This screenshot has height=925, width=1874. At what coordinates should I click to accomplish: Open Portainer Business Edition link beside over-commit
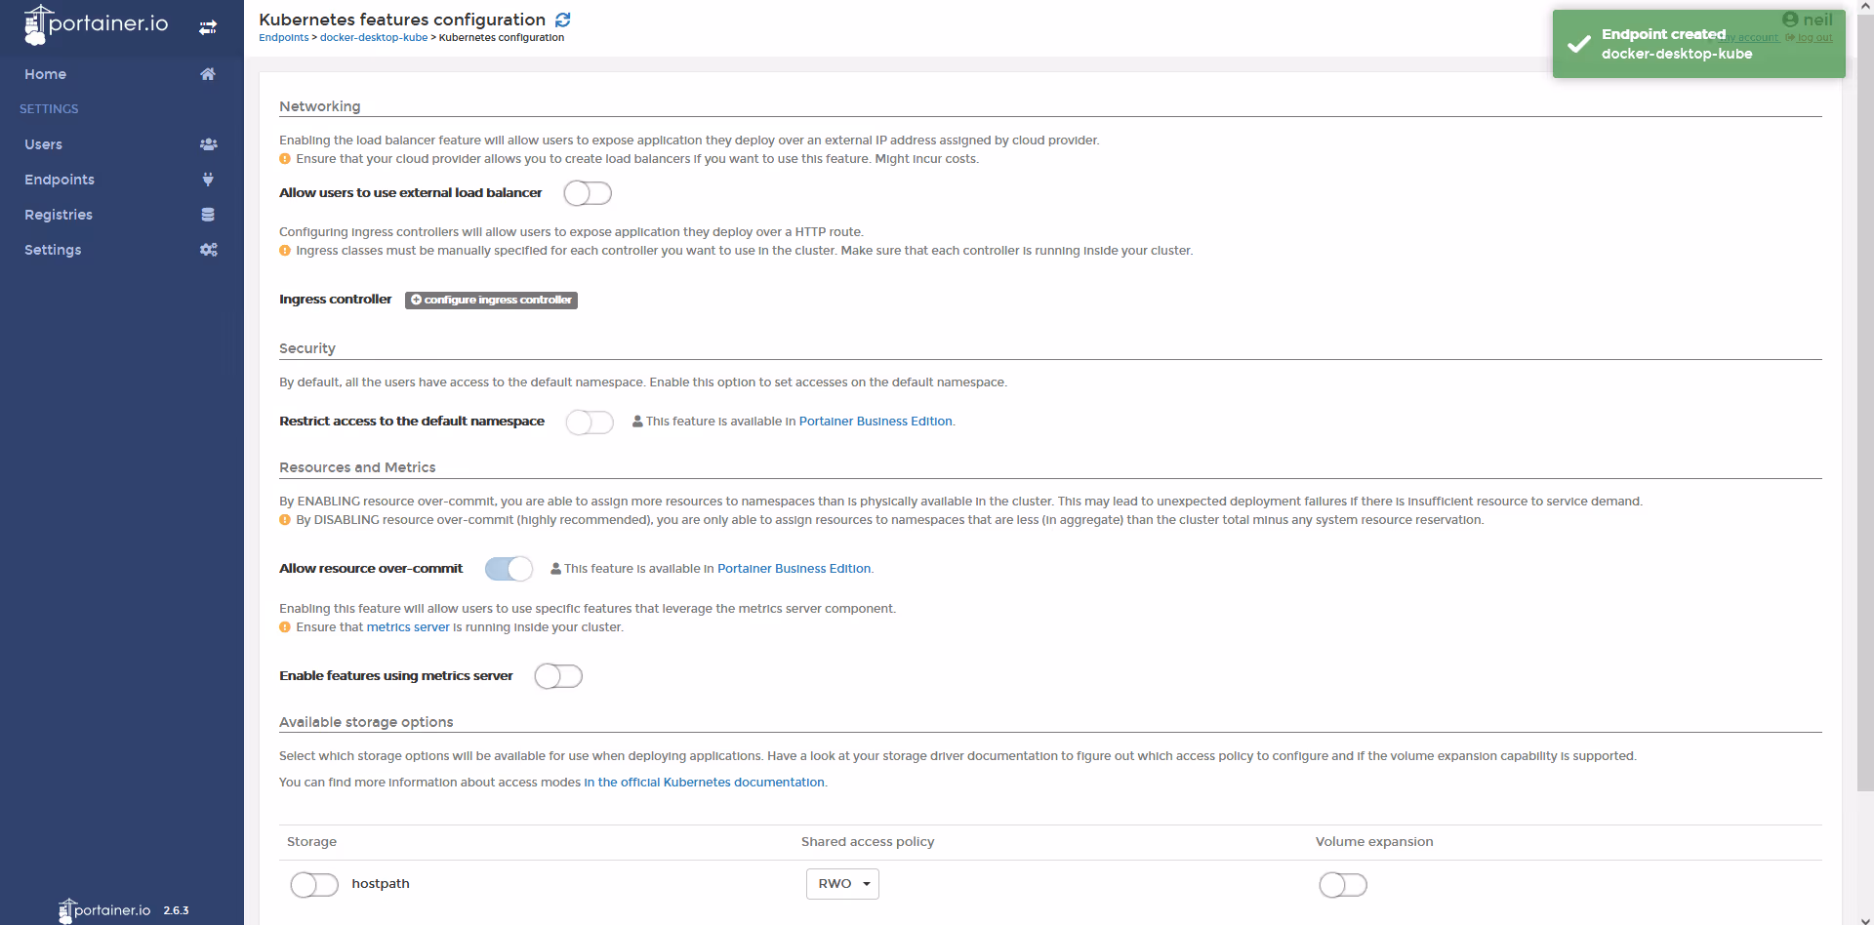coord(794,569)
